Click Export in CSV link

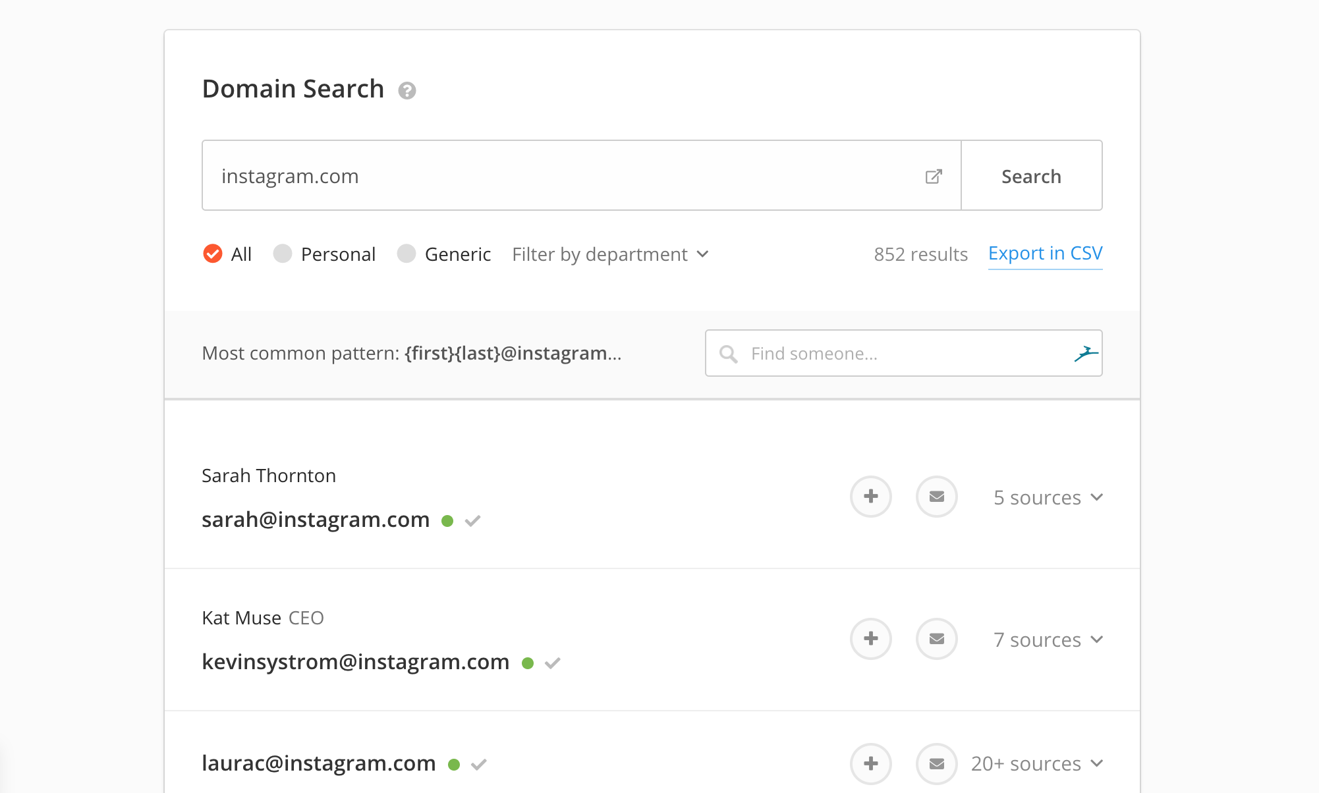[x=1045, y=254]
